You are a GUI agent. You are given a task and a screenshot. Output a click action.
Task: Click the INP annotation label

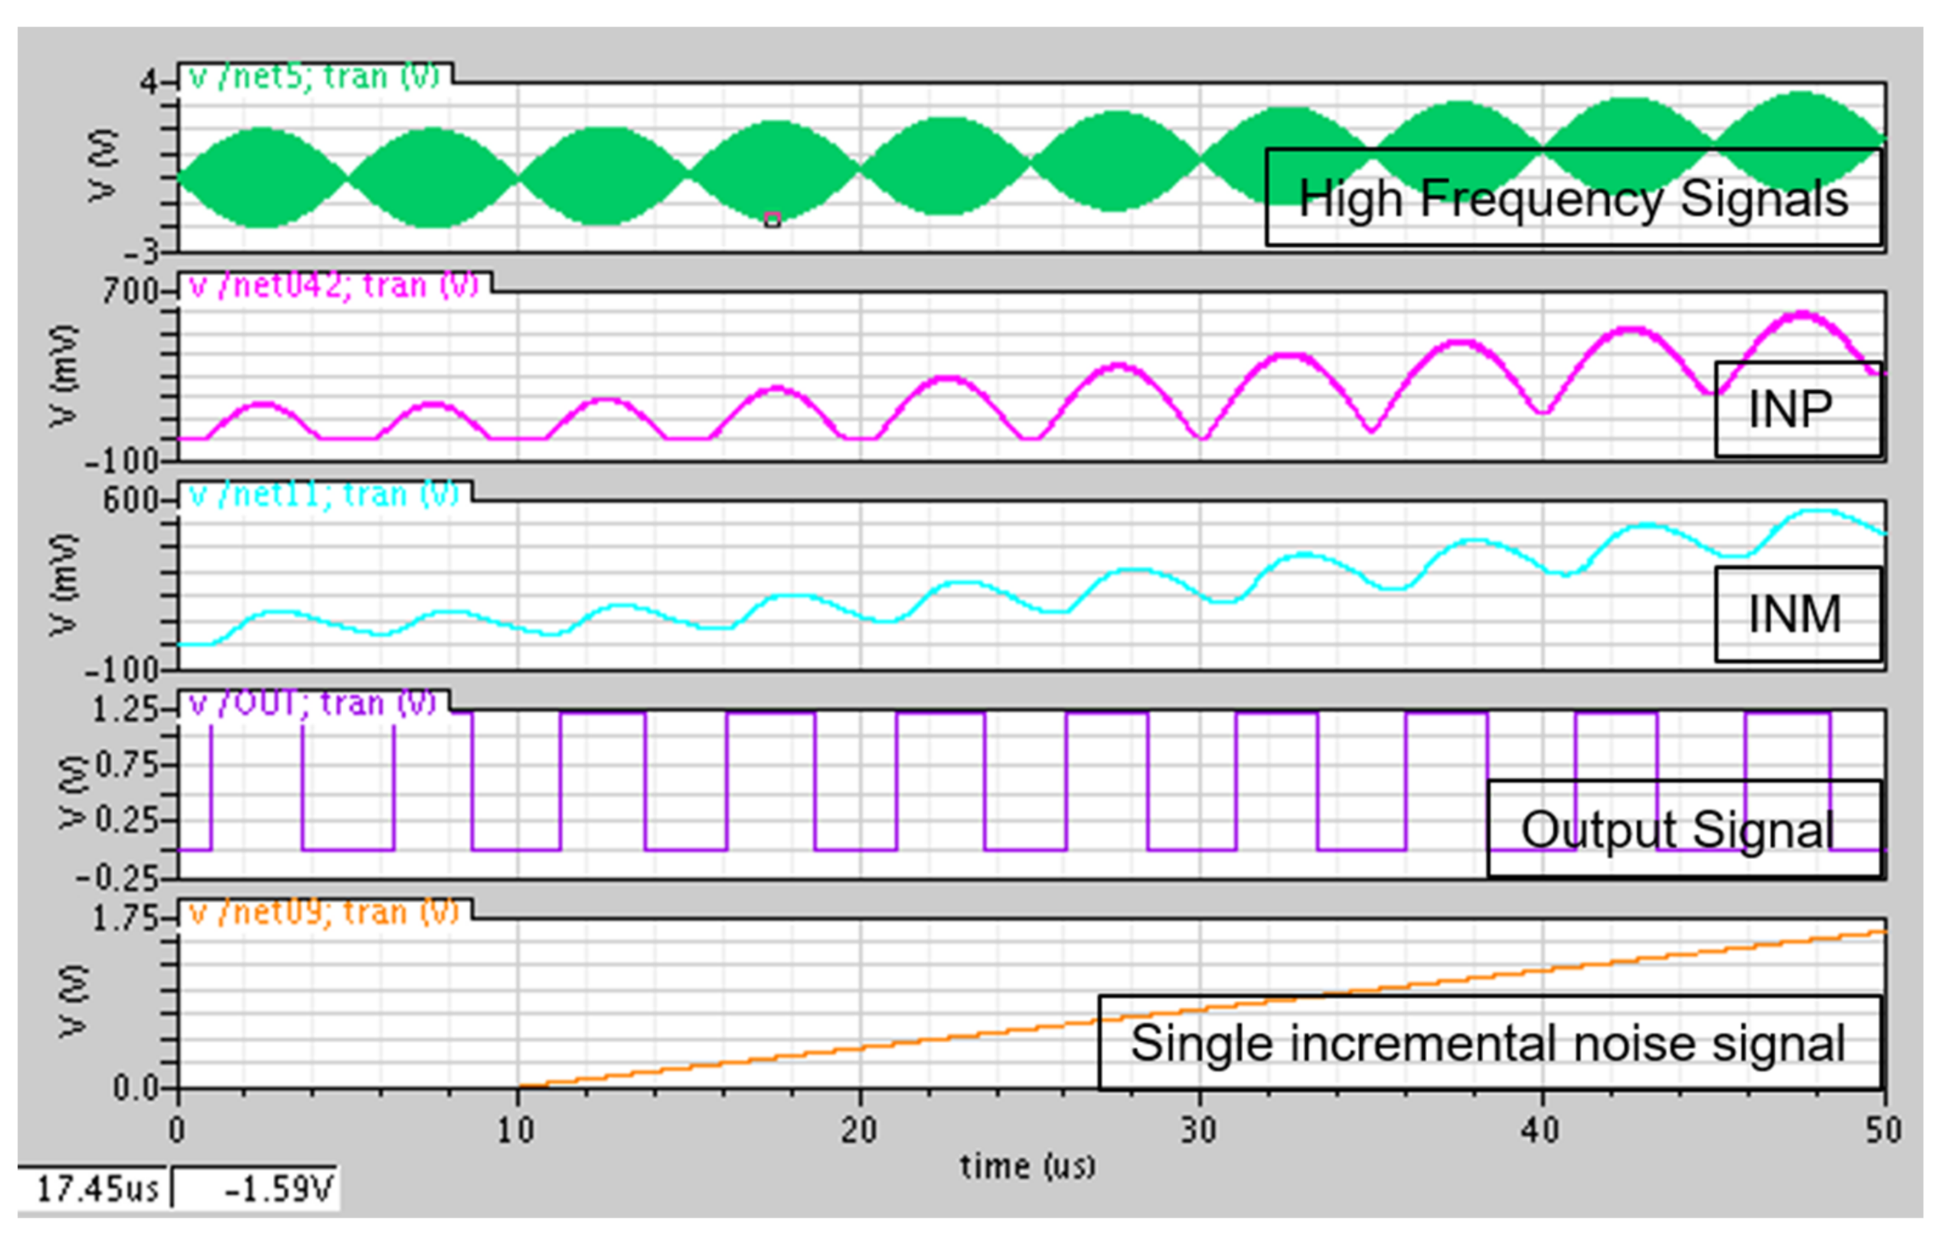1790,410
